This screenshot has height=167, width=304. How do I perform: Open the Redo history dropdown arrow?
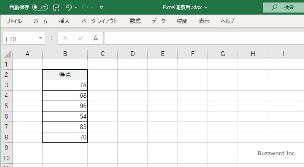(92, 8)
